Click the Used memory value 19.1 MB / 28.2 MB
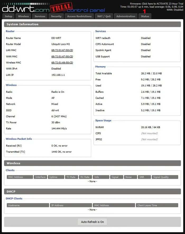This screenshot has width=185, height=234. point(151,86)
